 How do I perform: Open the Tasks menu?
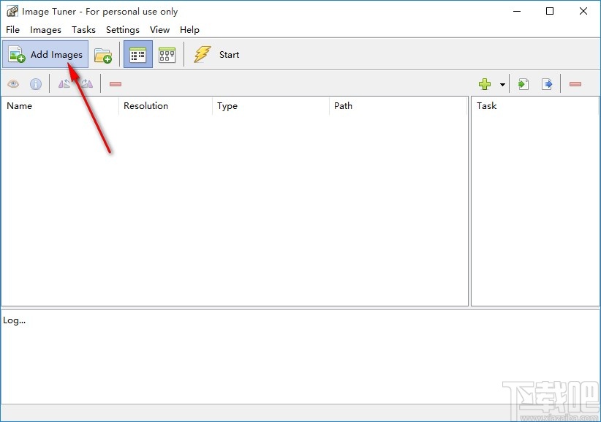83,30
